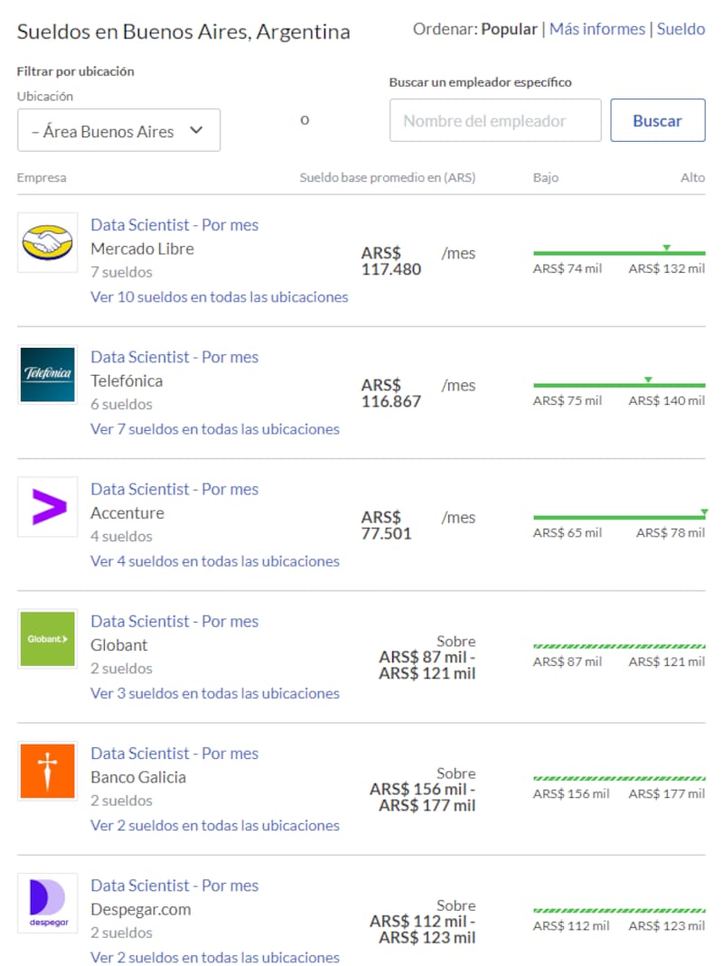Viewport: 723px width, 966px height.
Task: Click the green Globant logo
Action: tap(48, 639)
